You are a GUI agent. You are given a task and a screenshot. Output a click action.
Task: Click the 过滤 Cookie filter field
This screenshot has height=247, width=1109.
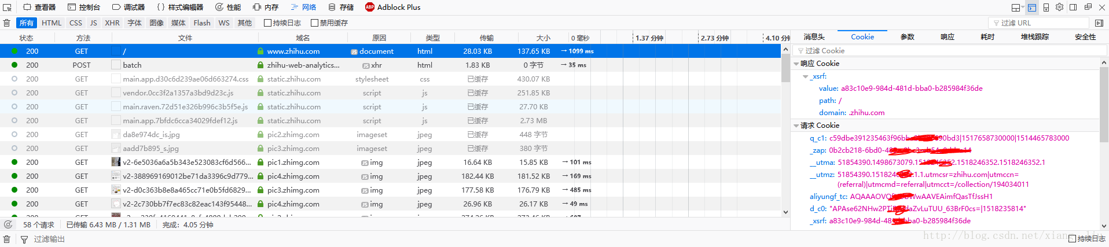click(x=949, y=51)
